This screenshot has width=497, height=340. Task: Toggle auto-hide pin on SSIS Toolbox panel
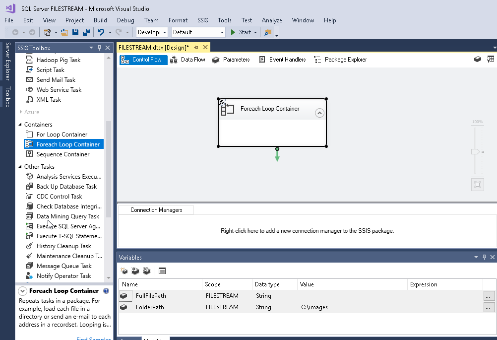(x=99, y=48)
